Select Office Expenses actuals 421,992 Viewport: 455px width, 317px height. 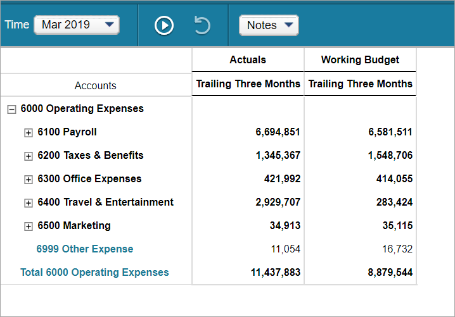click(282, 179)
